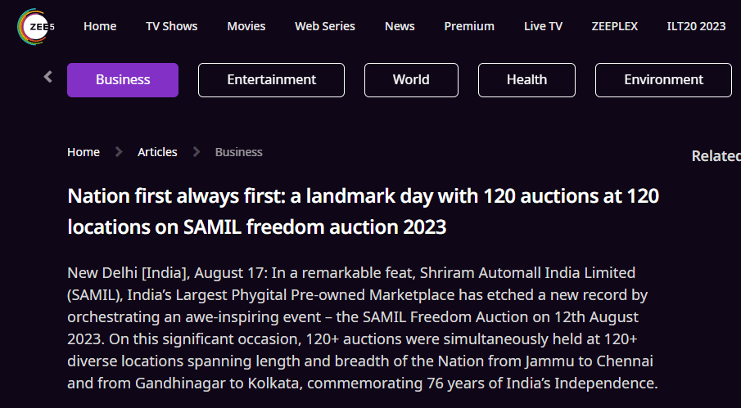Click the Business breadcrumb item
Screen dimensions: 741x408
[238, 152]
